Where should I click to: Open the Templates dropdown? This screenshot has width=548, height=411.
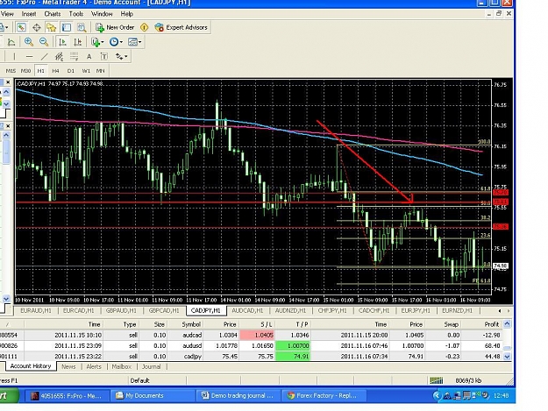click(x=134, y=42)
